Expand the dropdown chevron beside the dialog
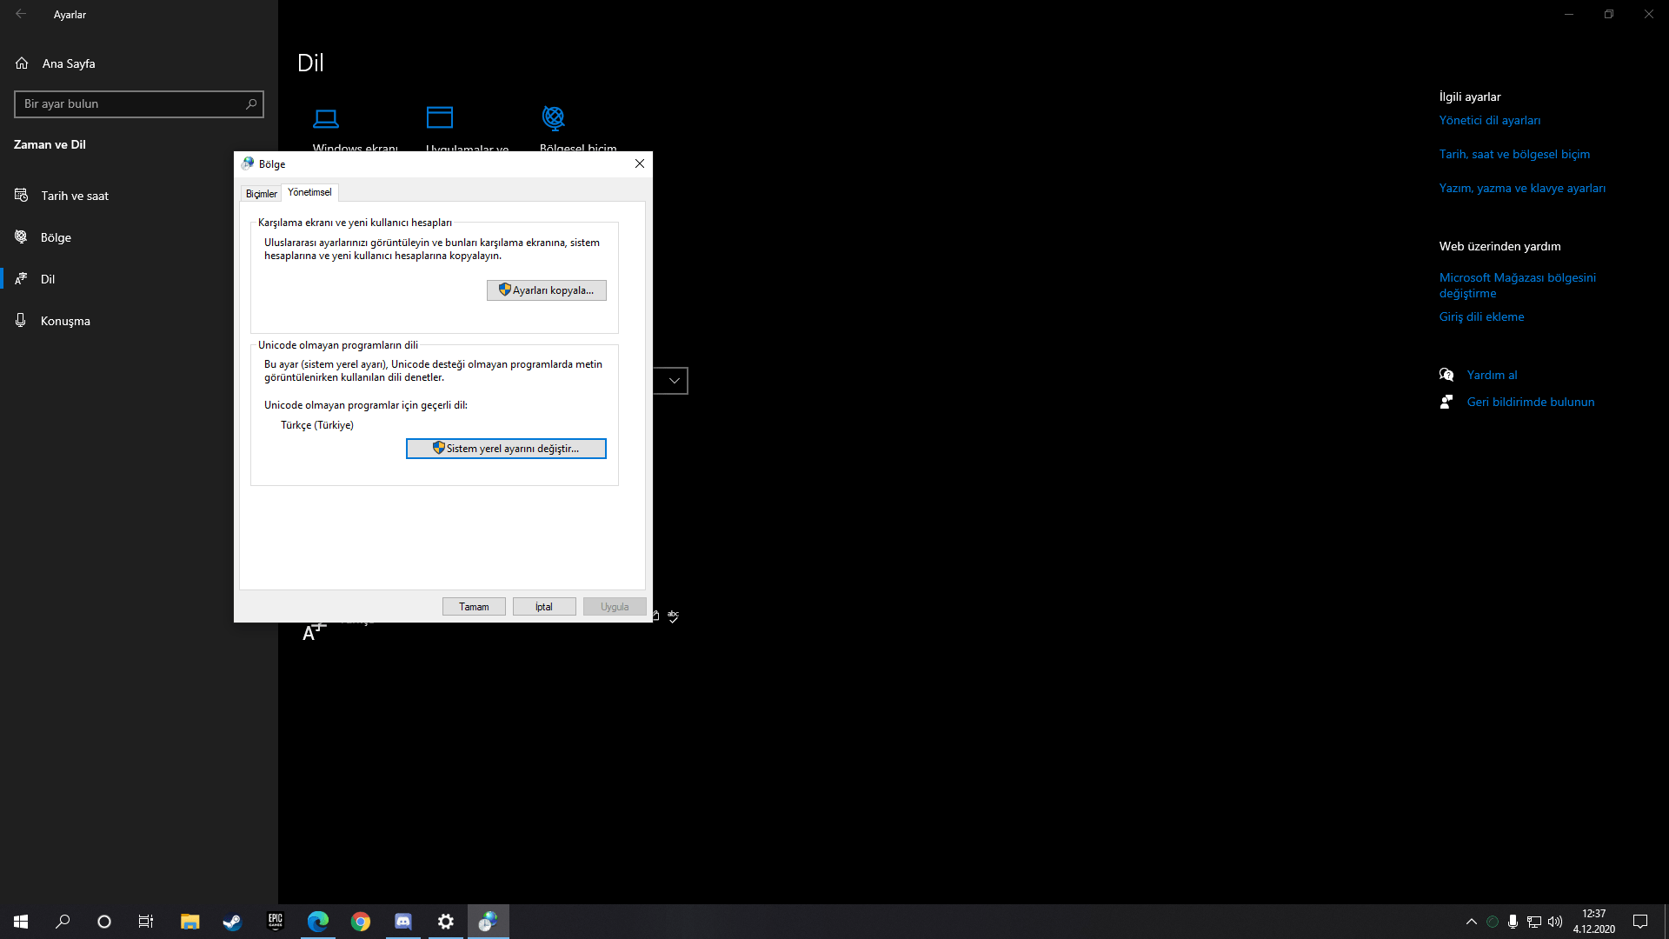The height and width of the screenshot is (939, 1669). 674,381
